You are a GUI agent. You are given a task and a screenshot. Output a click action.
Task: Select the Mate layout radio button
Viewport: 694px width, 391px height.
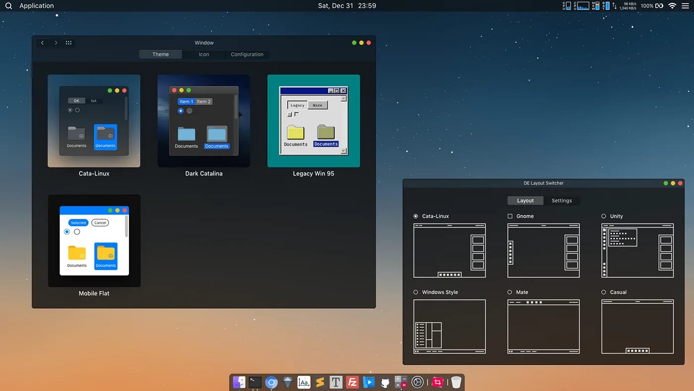[510, 292]
